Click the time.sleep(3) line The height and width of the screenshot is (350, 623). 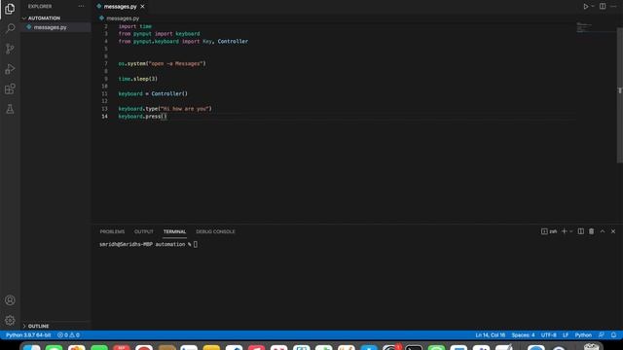tap(138, 79)
